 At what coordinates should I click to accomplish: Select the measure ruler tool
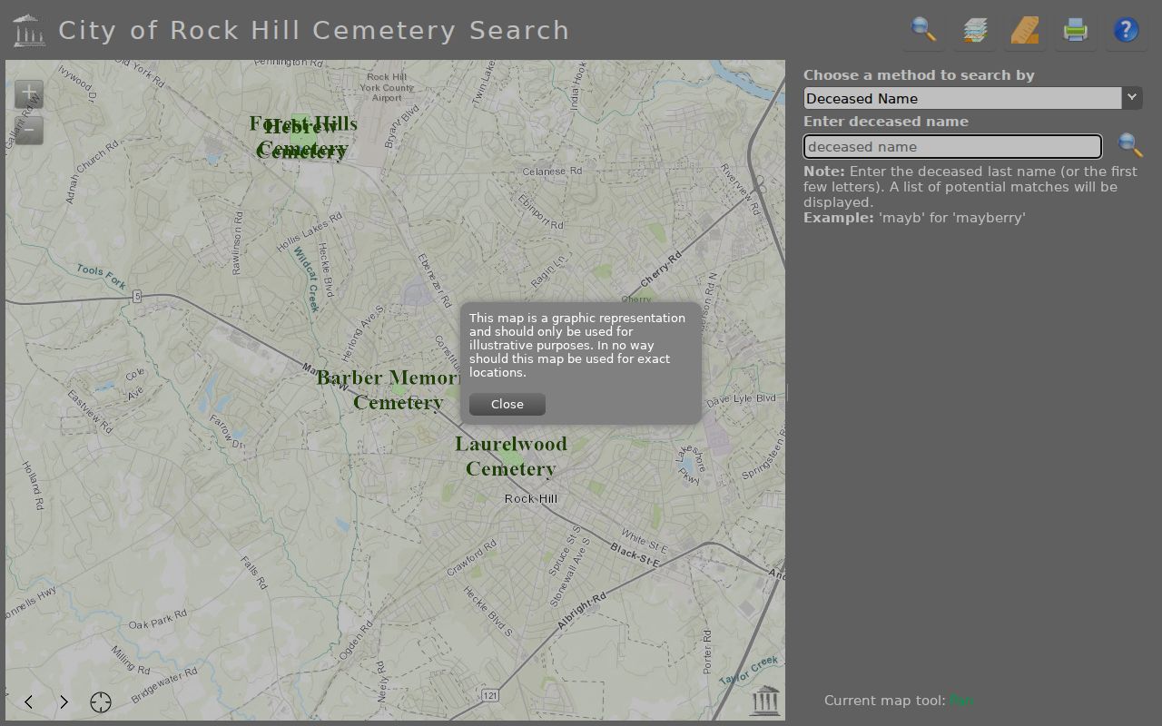tap(1025, 30)
